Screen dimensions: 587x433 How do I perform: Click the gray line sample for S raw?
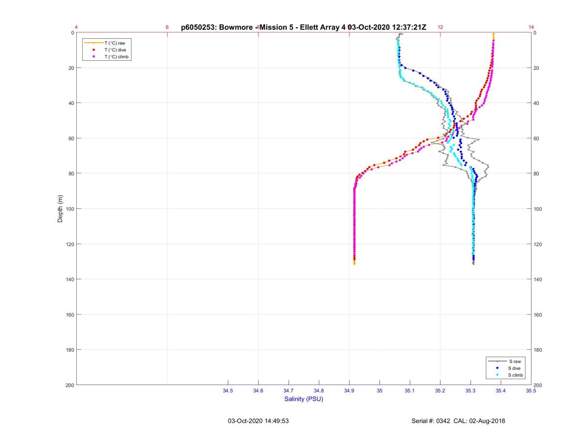pyautogui.click(x=497, y=361)
